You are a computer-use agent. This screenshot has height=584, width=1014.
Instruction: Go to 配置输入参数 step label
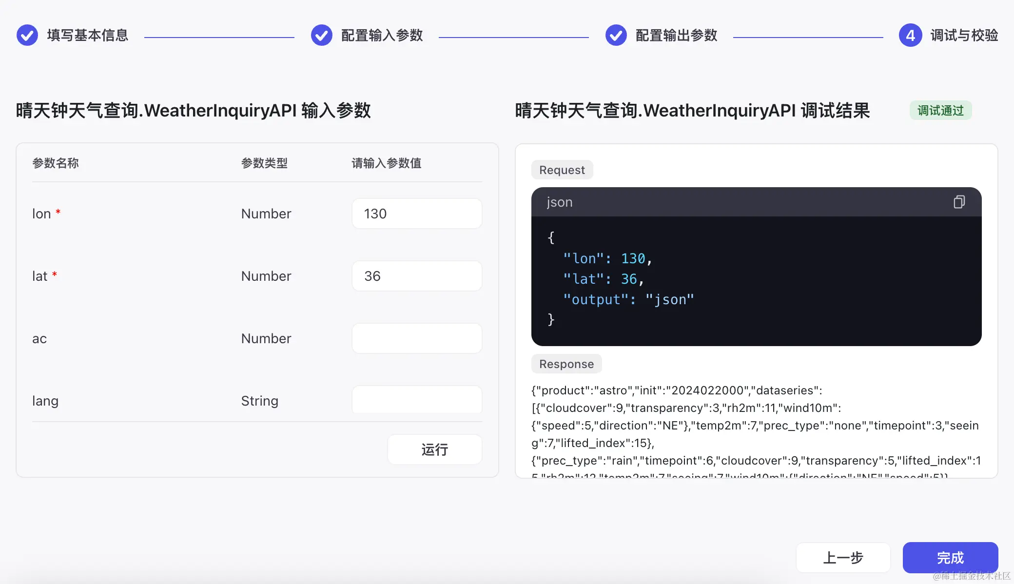pyautogui.click(x=382, y=35)
